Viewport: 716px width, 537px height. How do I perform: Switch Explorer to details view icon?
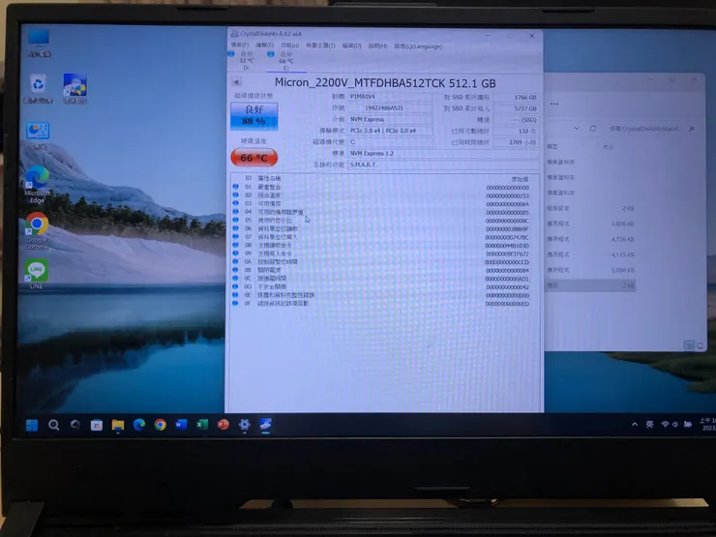(x=689, y=345)
